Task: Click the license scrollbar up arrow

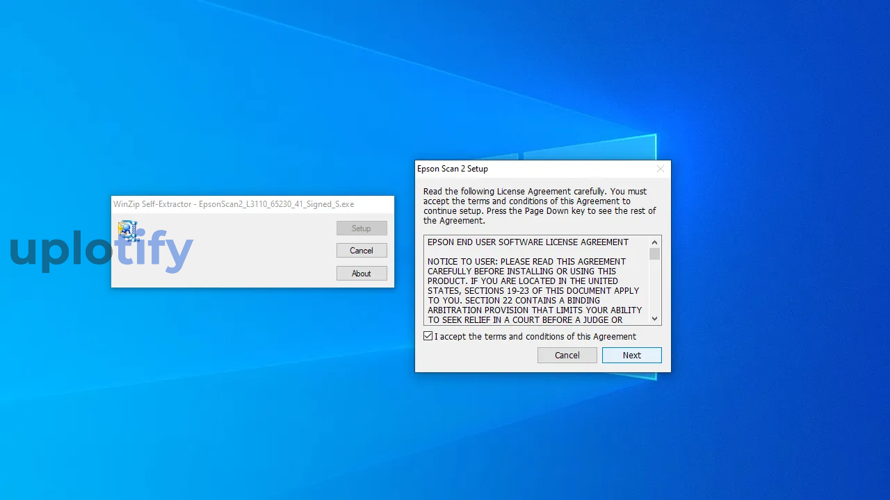Action: pyautogui.click(x=654, y=242)
